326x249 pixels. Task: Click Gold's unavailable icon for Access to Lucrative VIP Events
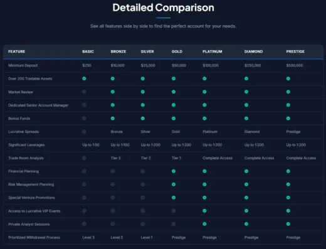point(174,211)
